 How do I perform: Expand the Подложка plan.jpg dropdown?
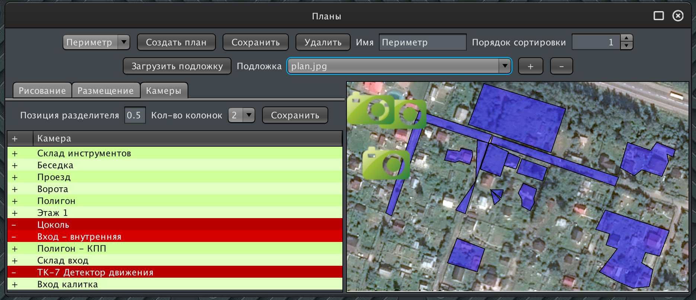tap(505, 66)
